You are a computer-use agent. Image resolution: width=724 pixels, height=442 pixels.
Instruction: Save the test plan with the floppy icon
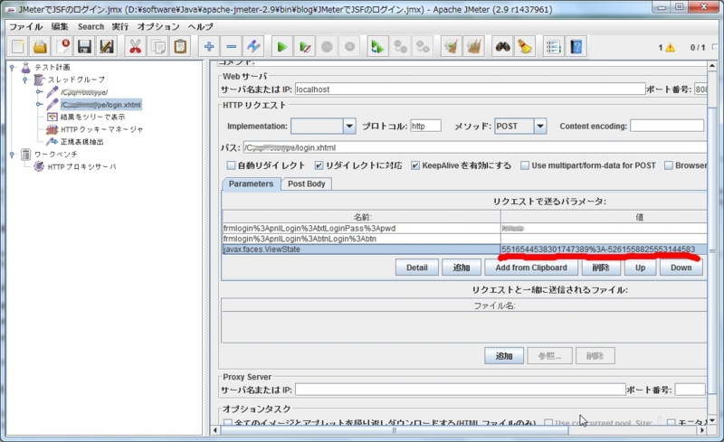[x=84, y=47]
